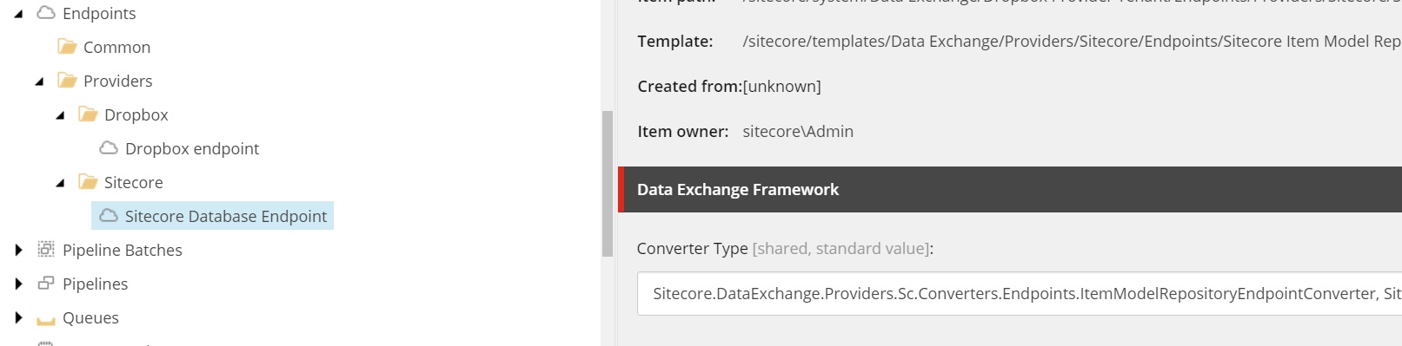The image size is (1402, 346).
Task: Collapse the Endpoints tree node
Action: [18, 14]
